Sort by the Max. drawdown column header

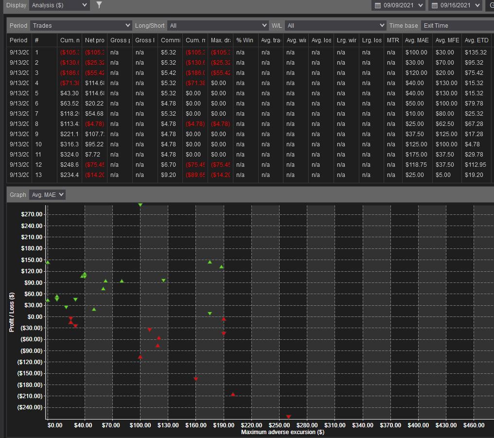(221, 40)
